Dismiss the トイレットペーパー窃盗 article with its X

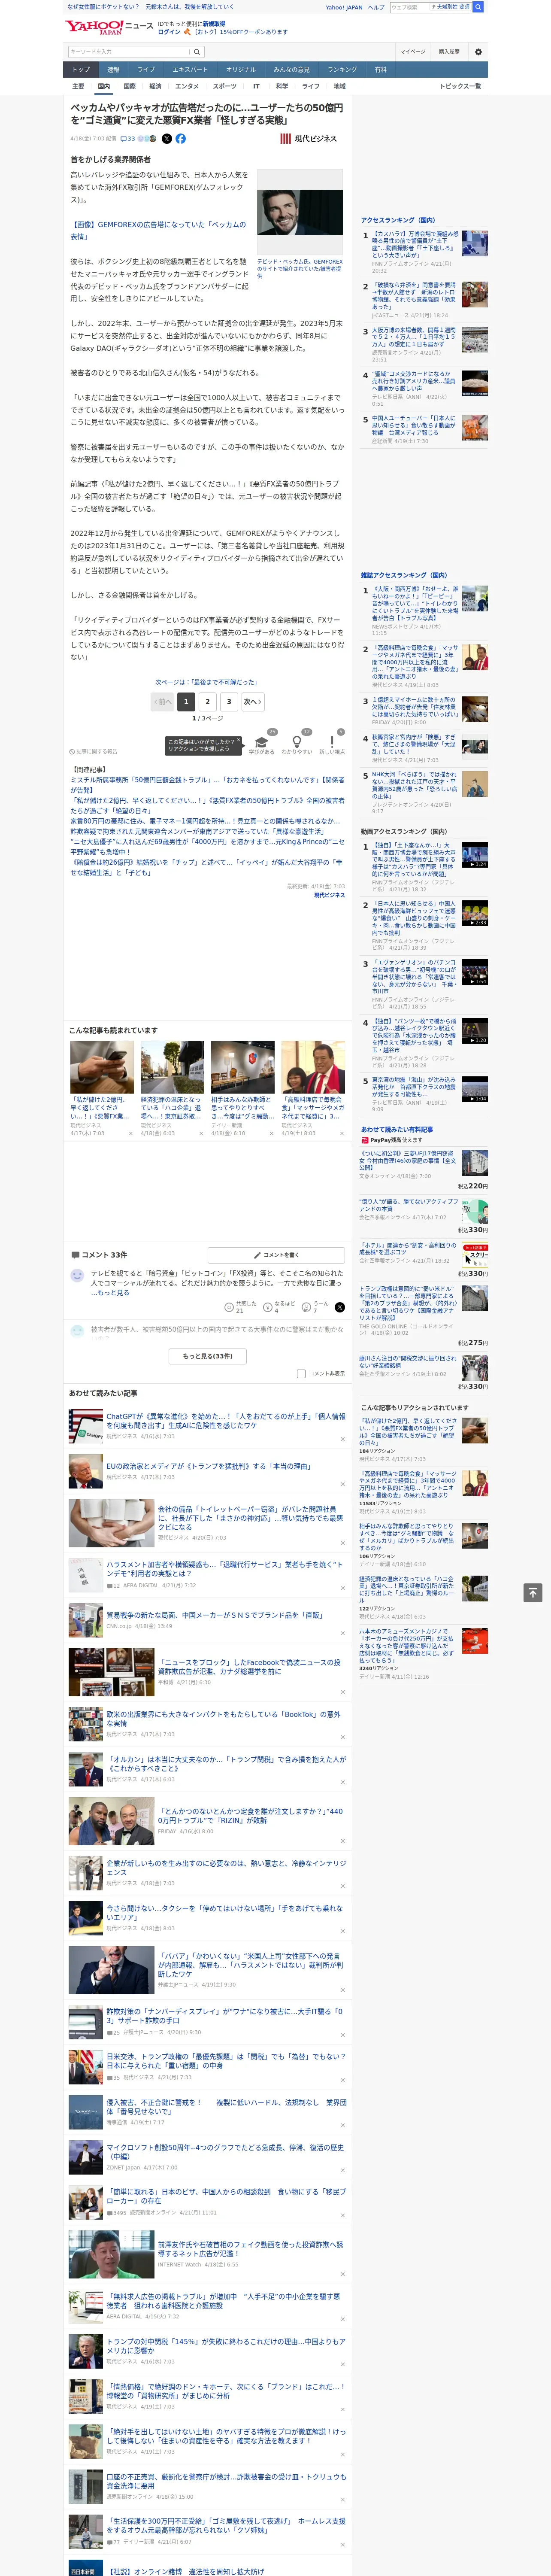pos(342,1542)
